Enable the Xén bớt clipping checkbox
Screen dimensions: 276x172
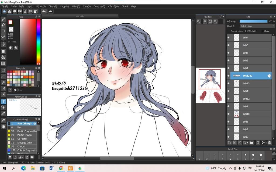246,31
